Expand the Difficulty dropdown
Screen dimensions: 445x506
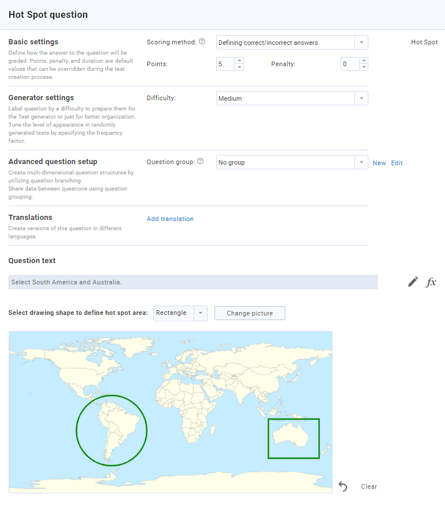(361, 98)
